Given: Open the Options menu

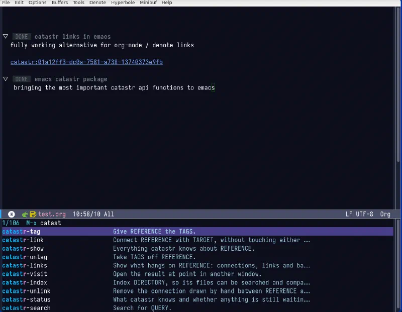Looking at the screenshot, I should point(37,3).
